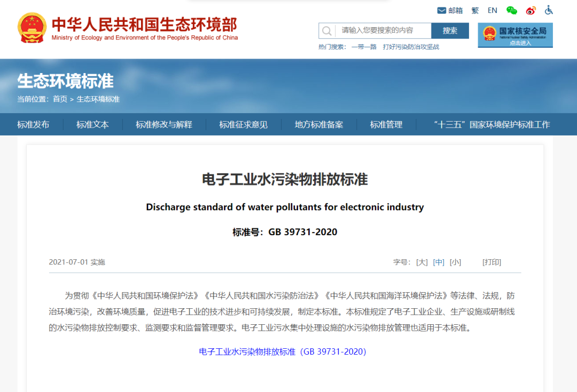Viewport: 577px width, 392px height.
Task: Open the GB 39731-2020 standard document link
Action: click(x=283, y=351)
